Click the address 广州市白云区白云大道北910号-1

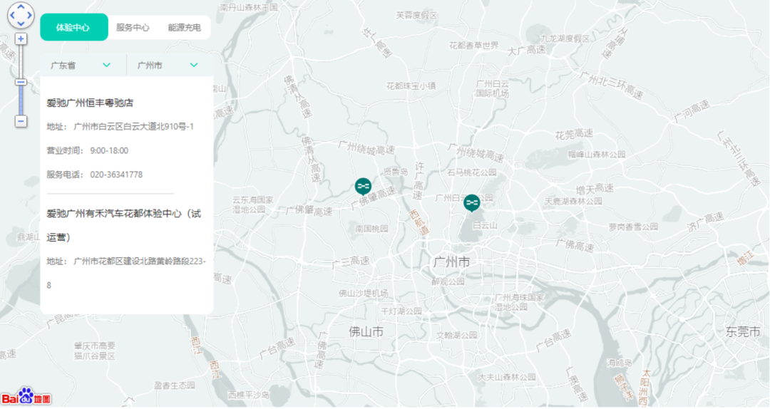(133, 127)
